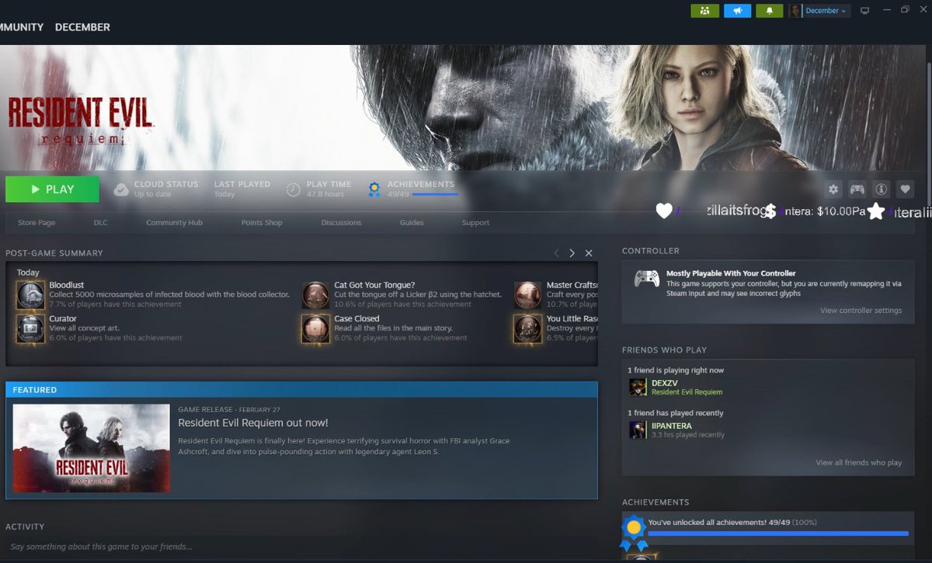Open View all friends who play
The width and height of the screenshot is (932, 563).
858,463
